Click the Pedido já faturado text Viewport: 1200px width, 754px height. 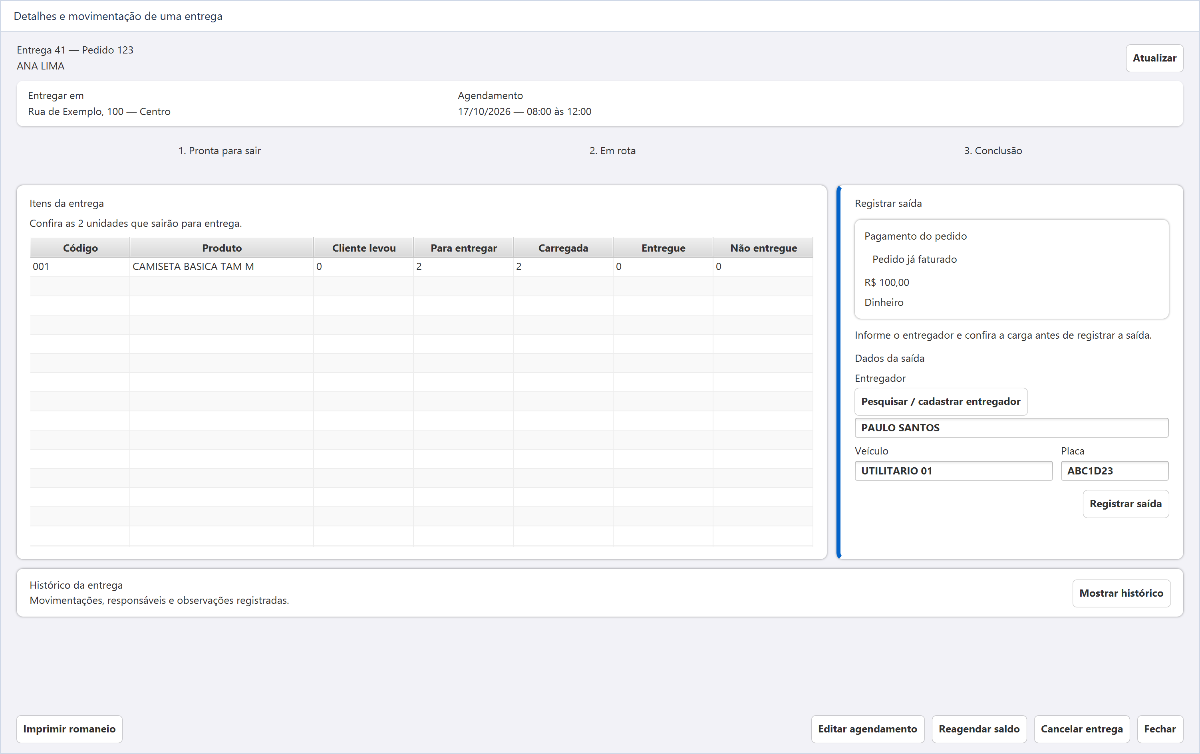914,260
